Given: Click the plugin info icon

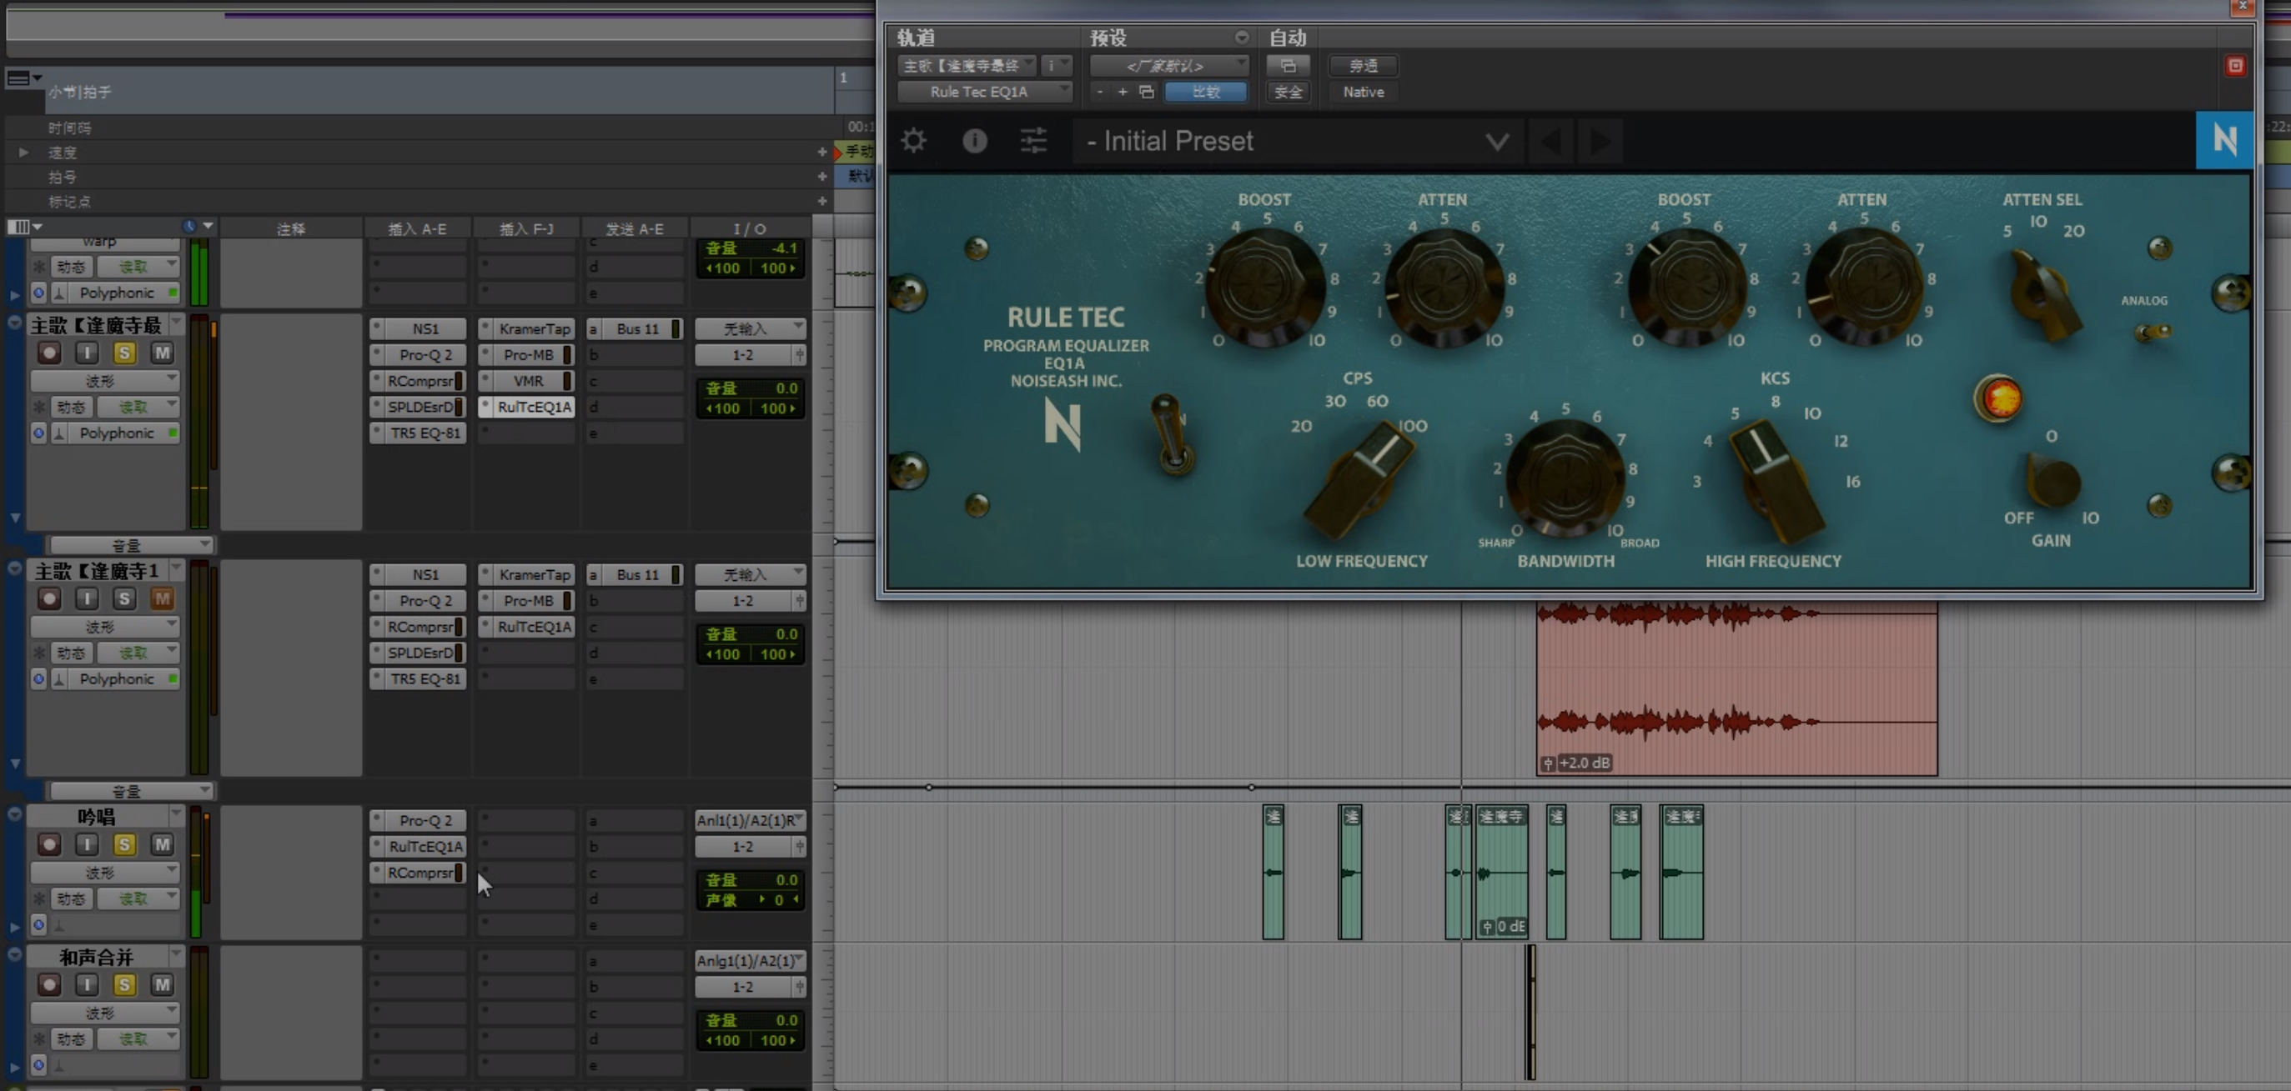Looking at the screenshot, I should point(975,140).
